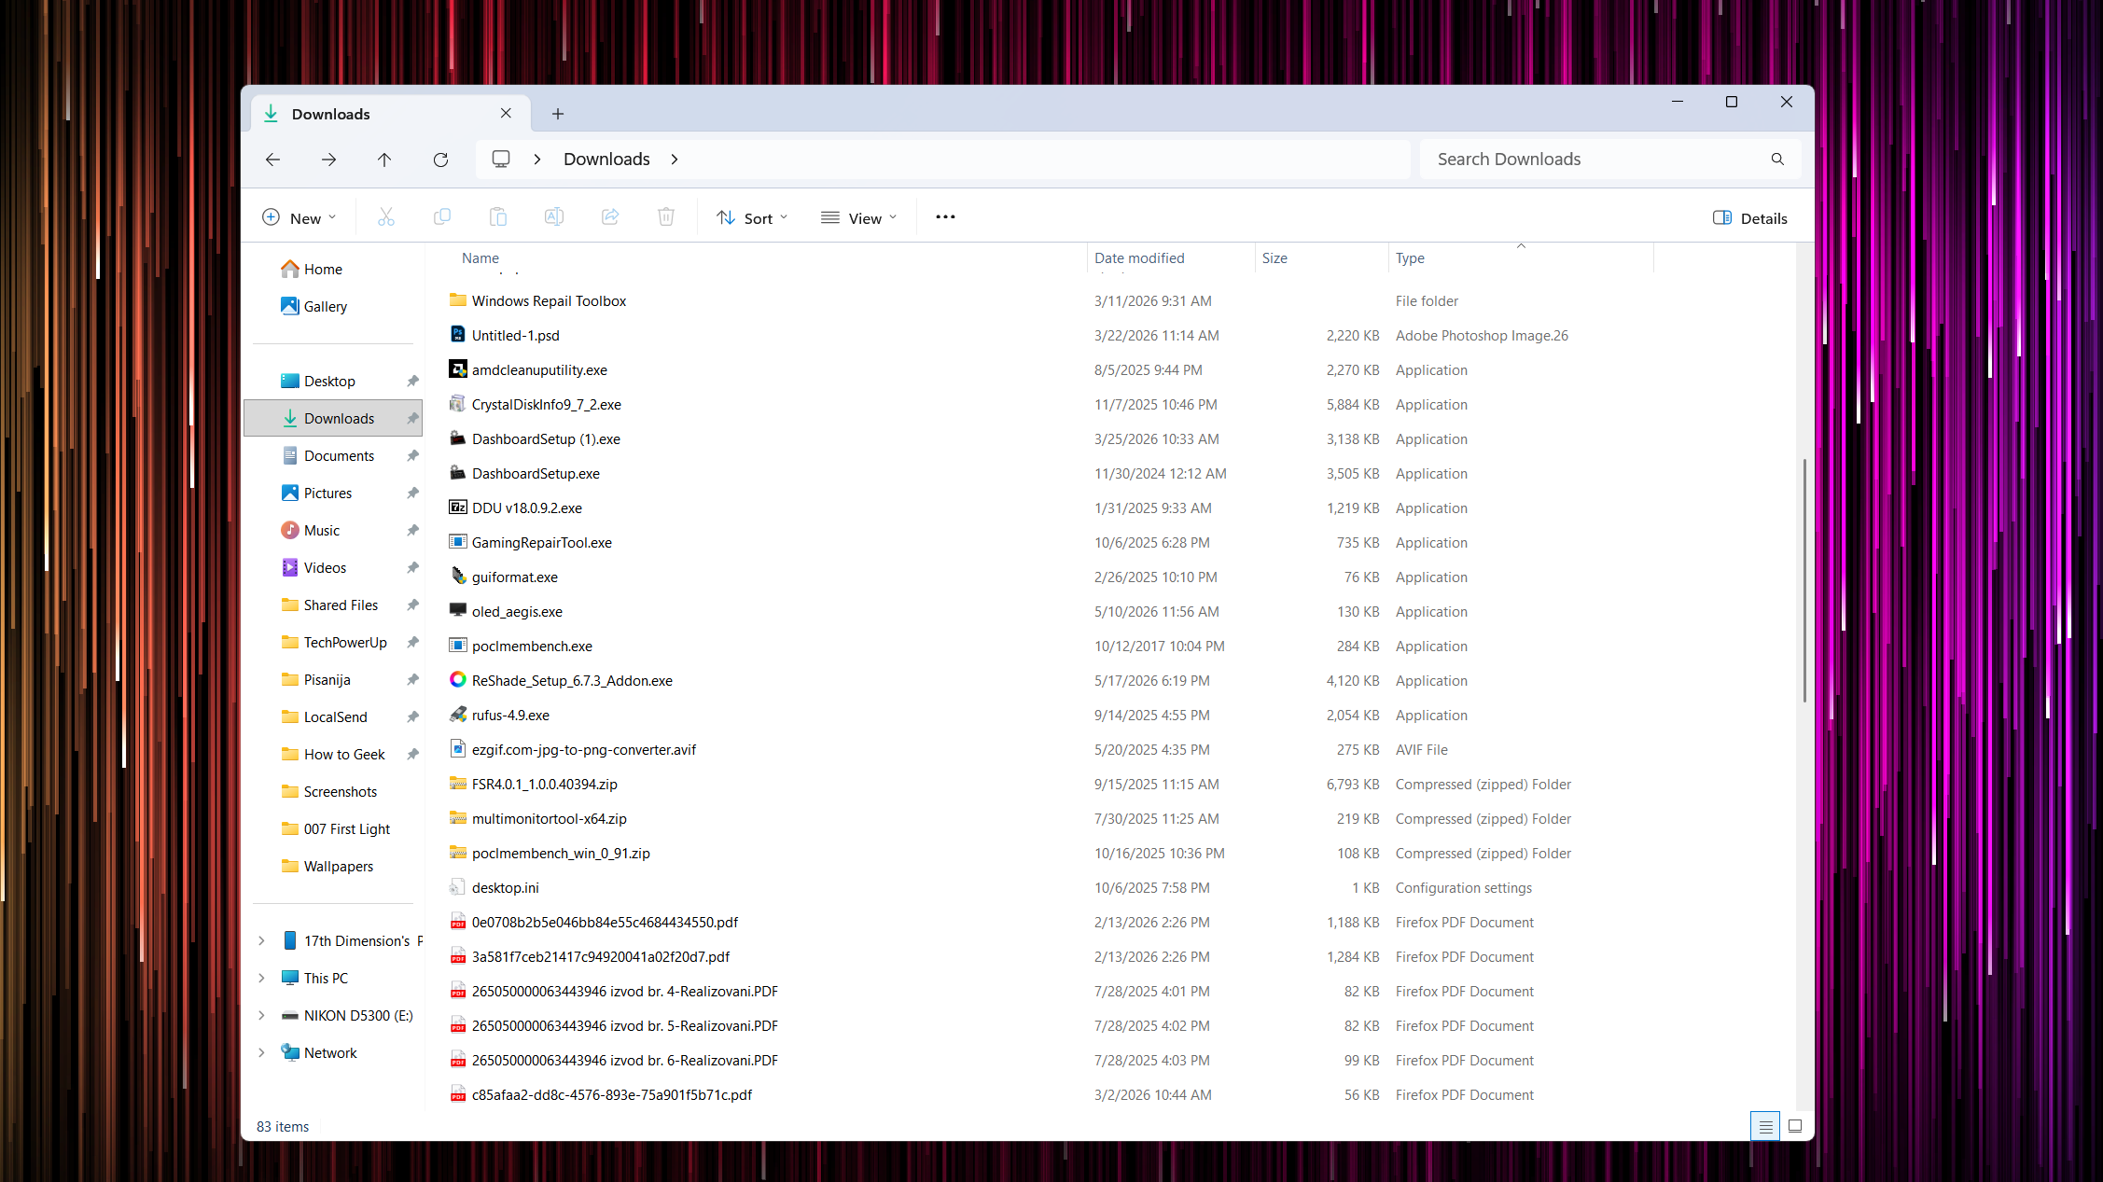The height and width of the screenshot is (1182, 2103).
Task: Open the View dropdown menu
Action: click(858, 217)
